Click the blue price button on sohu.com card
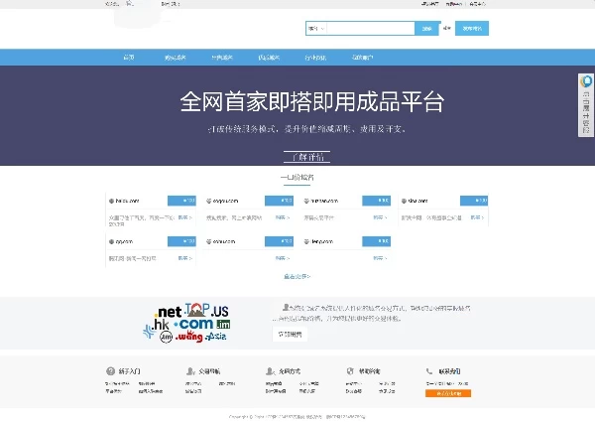595x423 pixels. 279,241
